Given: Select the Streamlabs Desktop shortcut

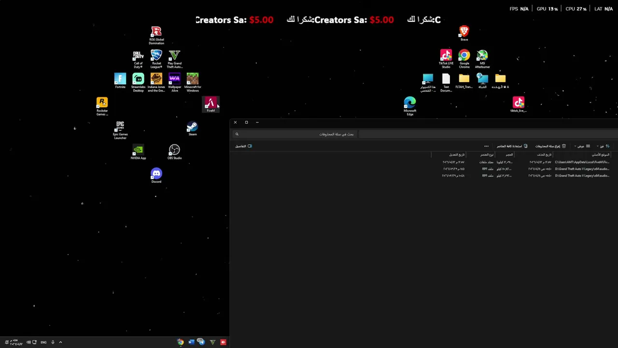Looking at the screenshot, I should coord(138,83).
